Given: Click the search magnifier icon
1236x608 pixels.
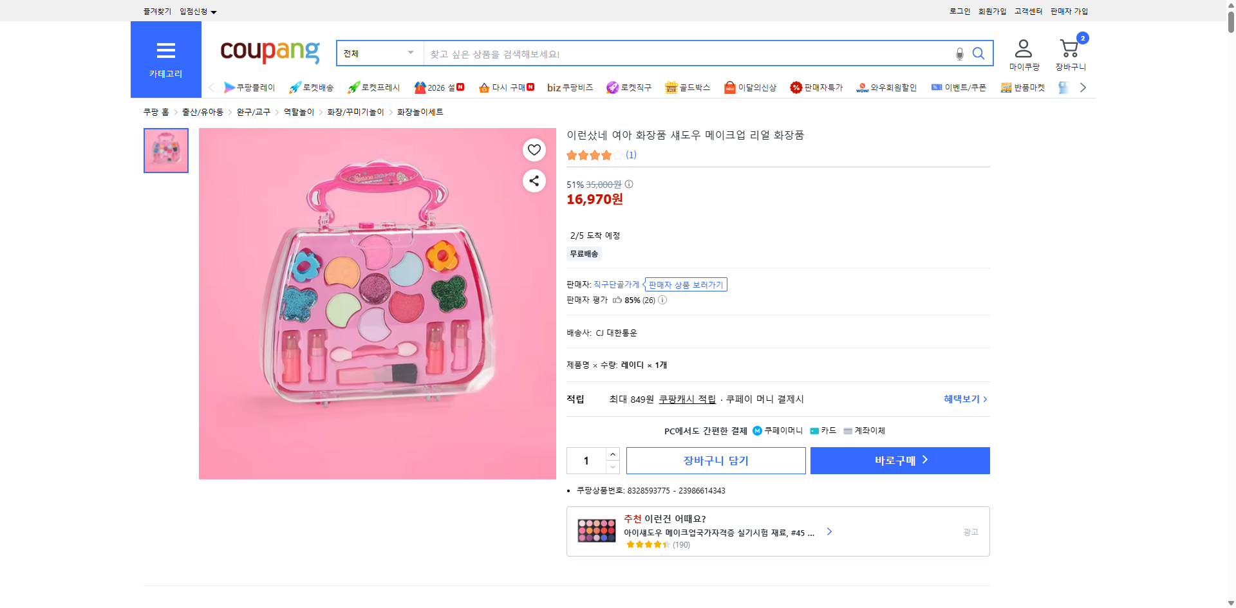Looking at the screenshot, I should coord(979,53).
